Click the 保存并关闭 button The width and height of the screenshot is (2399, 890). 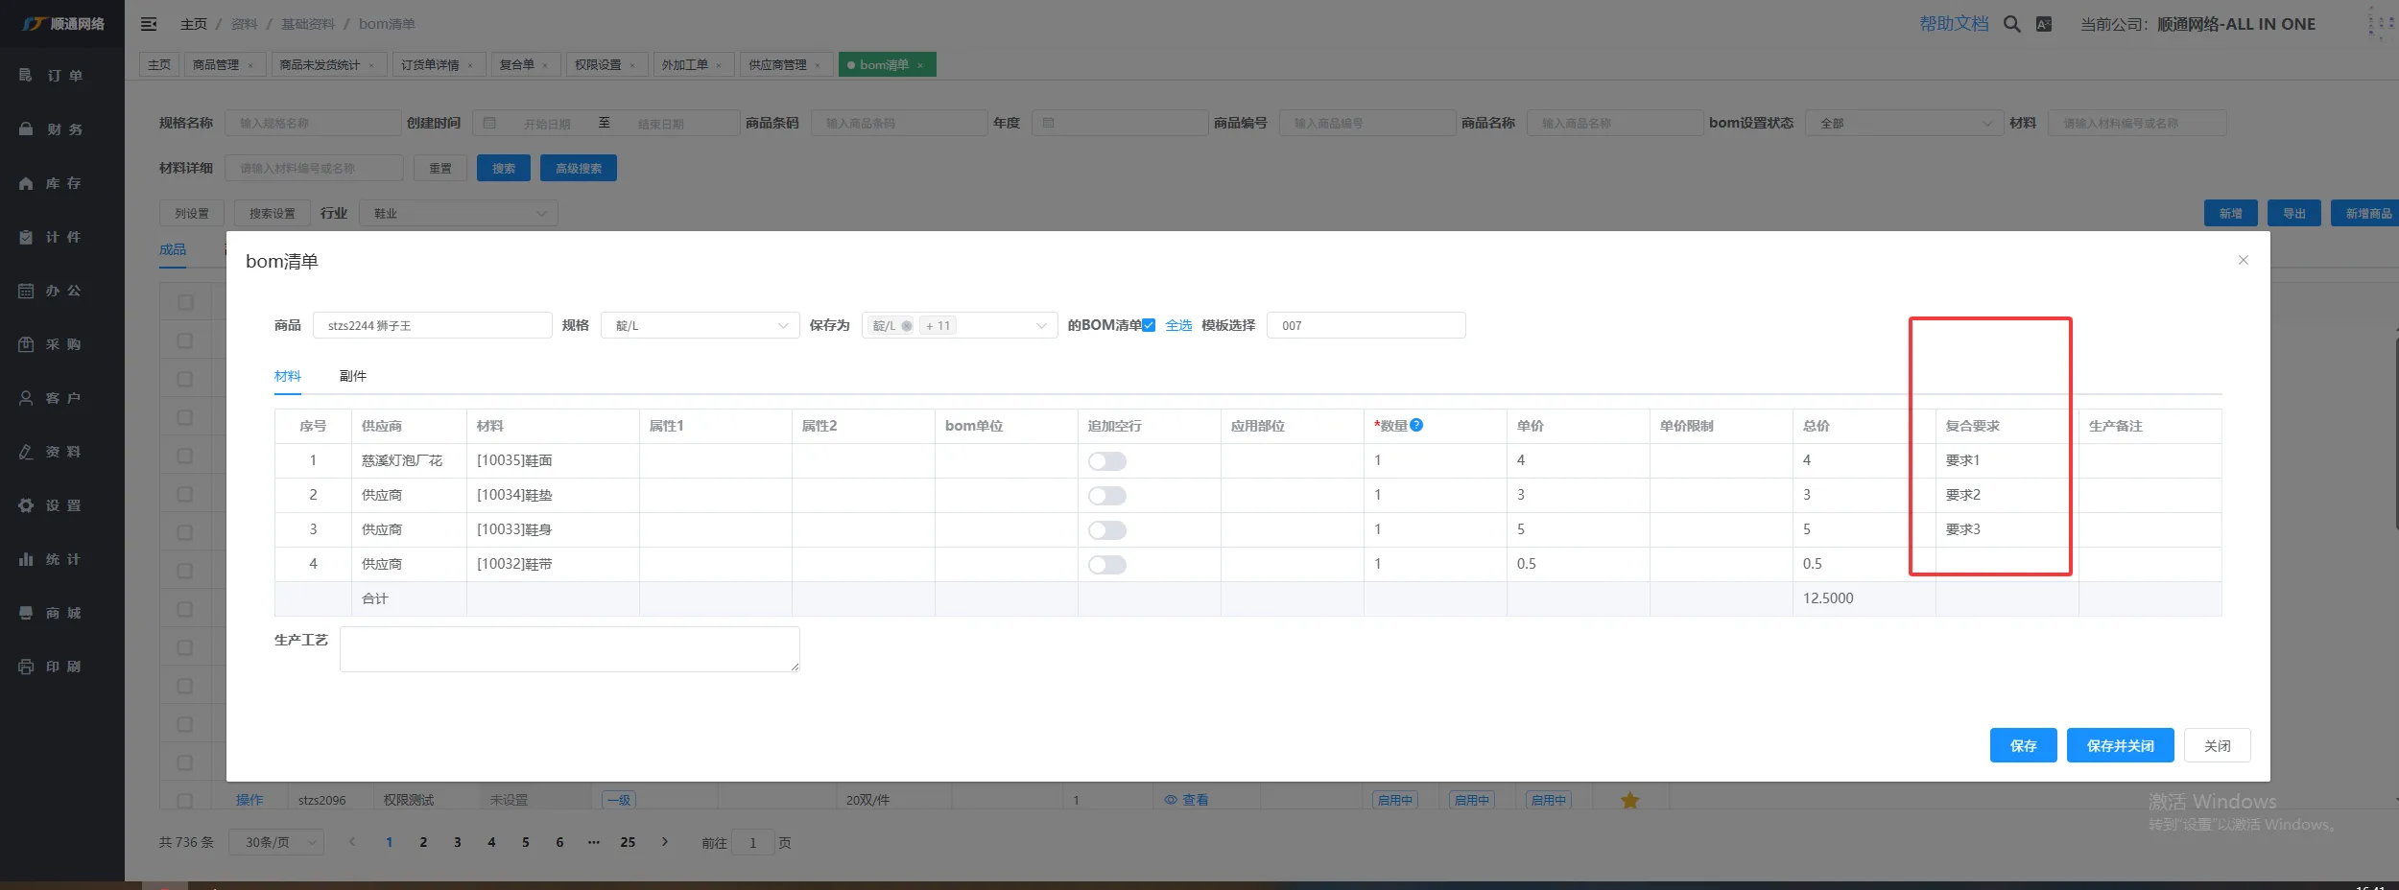(2121, 745)
